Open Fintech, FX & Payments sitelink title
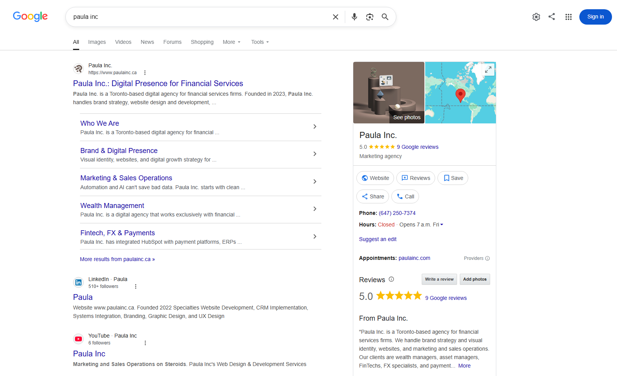 [118, 233]
